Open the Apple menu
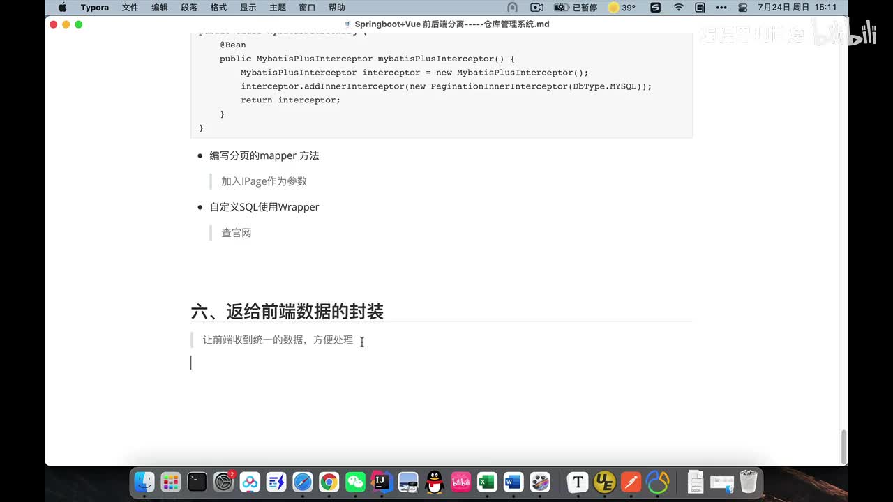The height and width of the screenshot is (502, 893). (62, 8)
